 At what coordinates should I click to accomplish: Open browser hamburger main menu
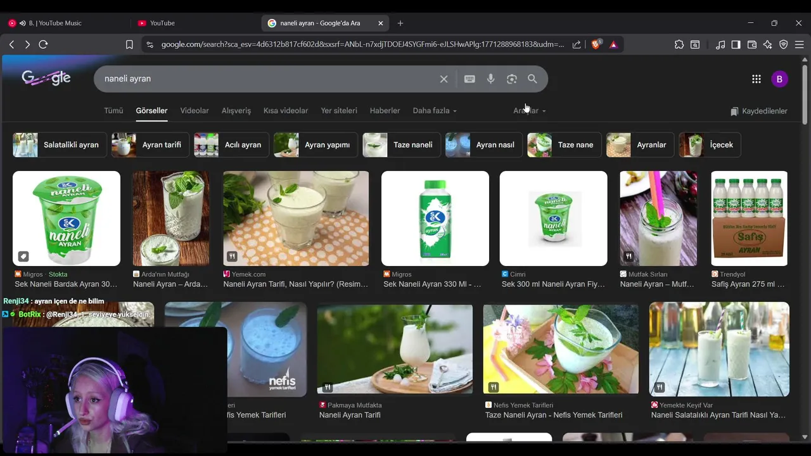[x=799, y=44]
